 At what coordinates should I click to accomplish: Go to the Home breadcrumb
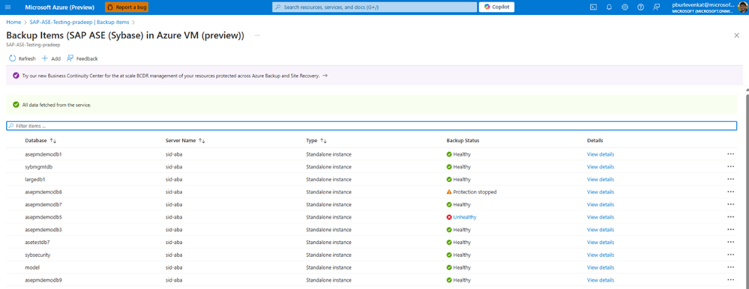[13, 22]
